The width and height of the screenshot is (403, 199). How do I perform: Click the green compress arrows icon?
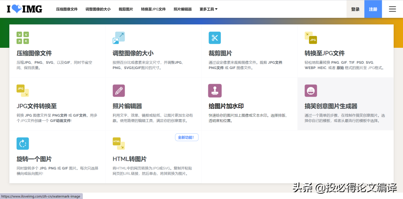click(23, 38)
